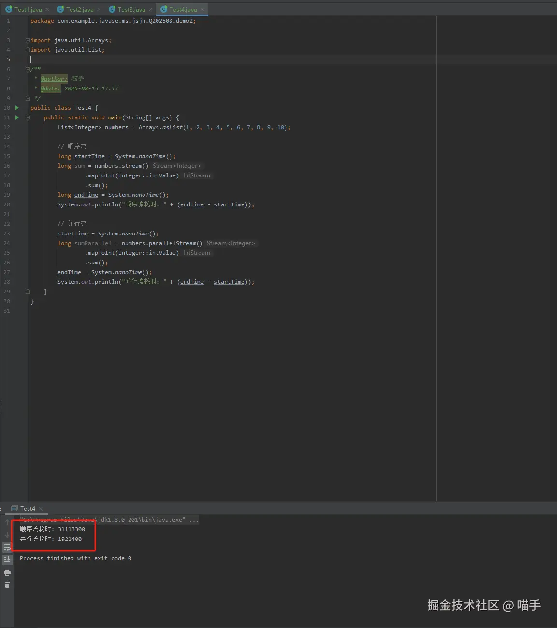The width and height of the screenshot is (557, 628).
Task: Switch to the Test3.java tab
Action: point(131,9)
